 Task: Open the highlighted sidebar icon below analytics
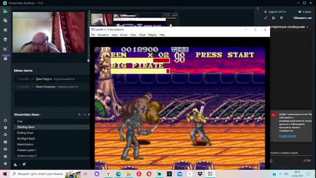5,58
